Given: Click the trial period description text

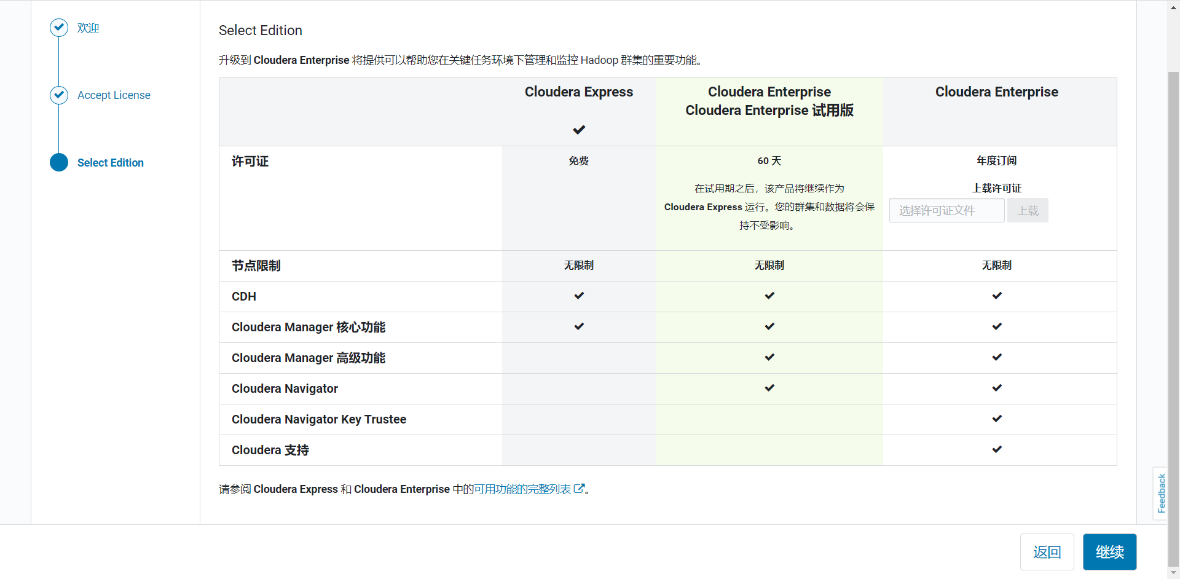Looking at the screenshot, I should pos(769,207).
